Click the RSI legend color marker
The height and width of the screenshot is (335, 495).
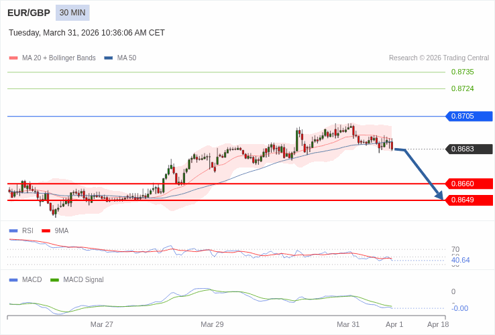(x=13, y=231)
